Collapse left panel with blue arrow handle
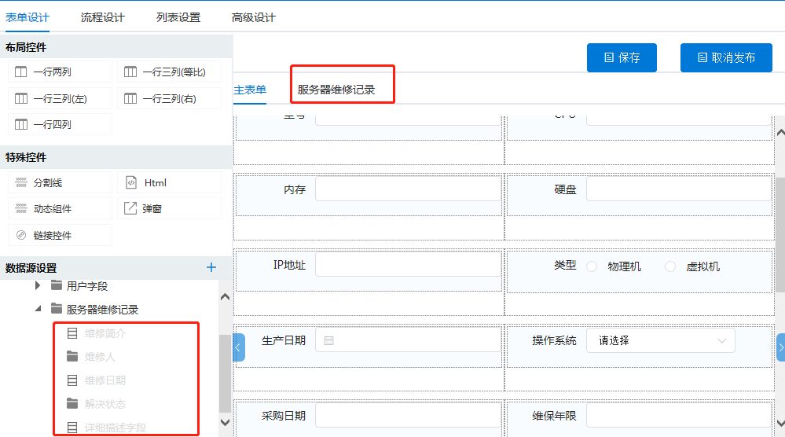785x437 pixels. pyautogui.click(x=238, y=347)
